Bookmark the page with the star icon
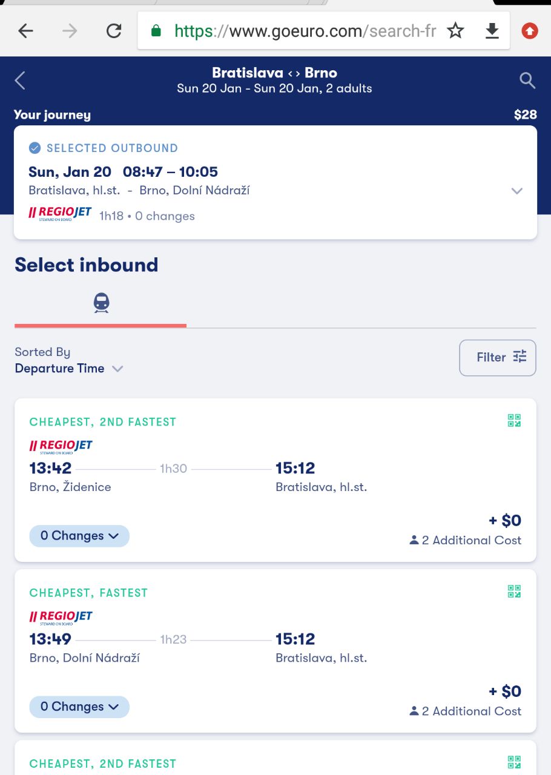Image resolution: width=551 pixels, height=775 pixels. coord(455,30)
